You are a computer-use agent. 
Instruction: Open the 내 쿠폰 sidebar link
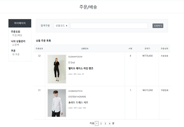pyautogui.click(x=16, y=55)
